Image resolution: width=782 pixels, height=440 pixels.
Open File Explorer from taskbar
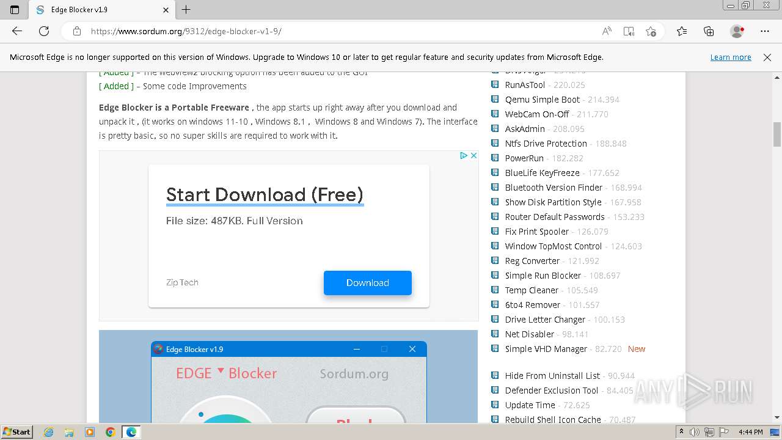(x=69, y=432)
